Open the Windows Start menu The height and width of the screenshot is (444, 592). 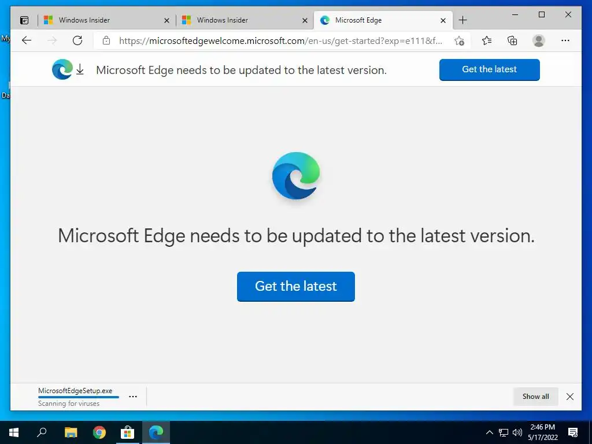tap(14, 432)
